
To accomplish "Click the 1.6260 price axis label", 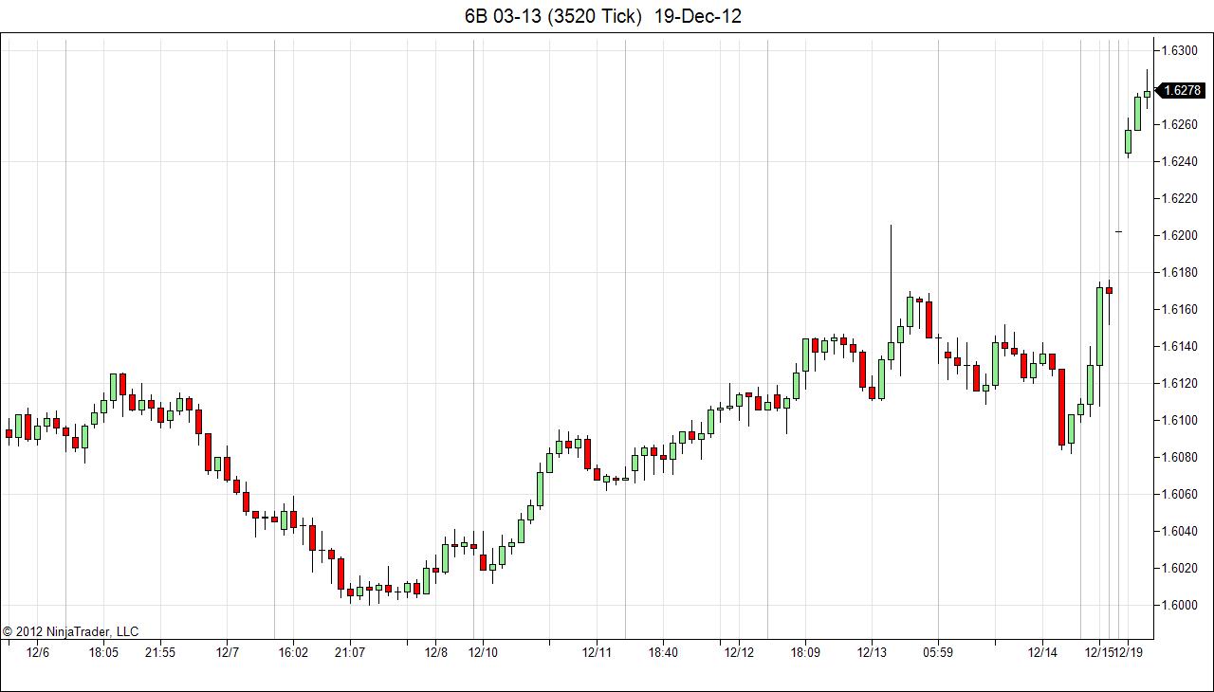I will click(x=1181, y=124).
